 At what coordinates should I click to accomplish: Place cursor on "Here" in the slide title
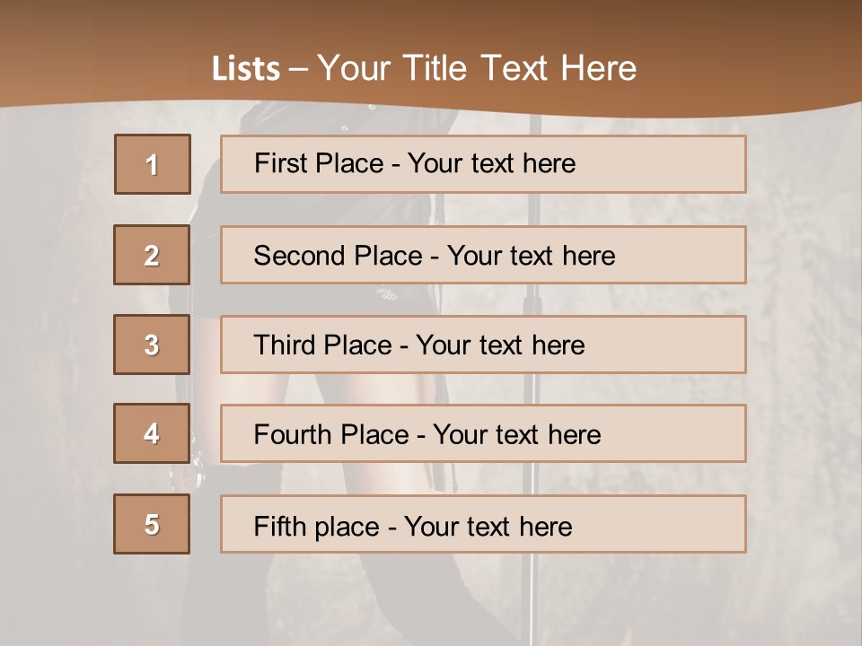[x=598, y=69]
